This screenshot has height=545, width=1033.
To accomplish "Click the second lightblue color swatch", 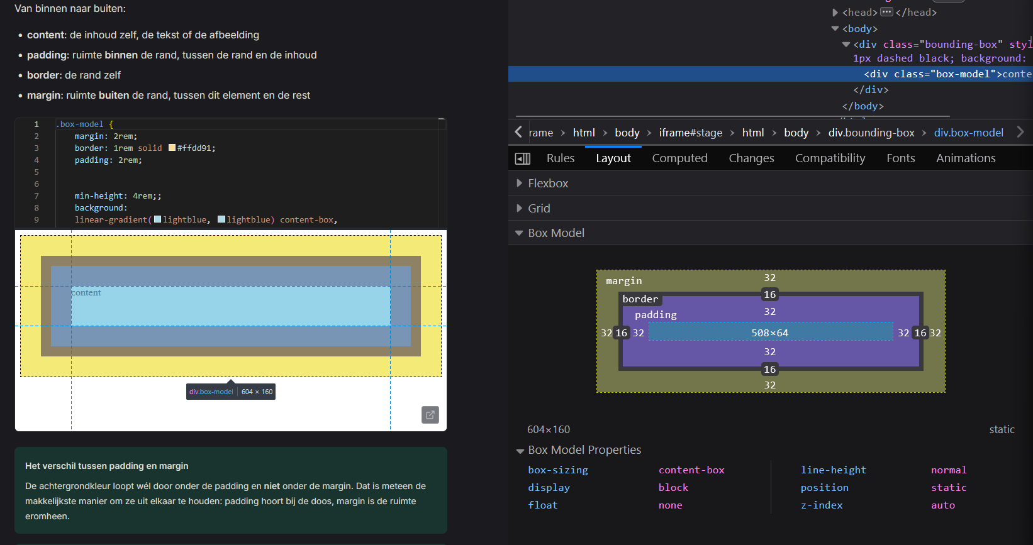I will [221, 219].
